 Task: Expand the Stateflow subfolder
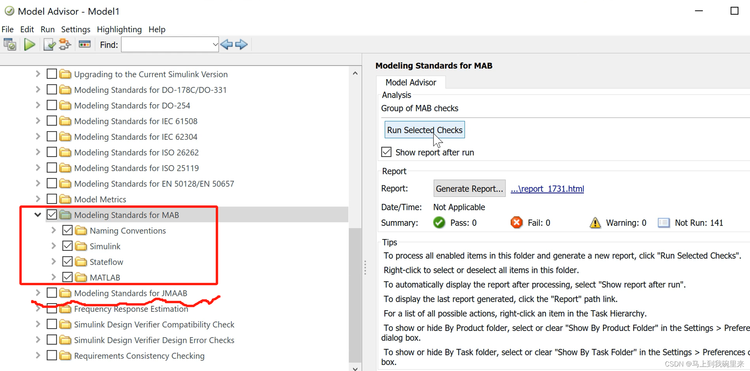click(53, 262)
